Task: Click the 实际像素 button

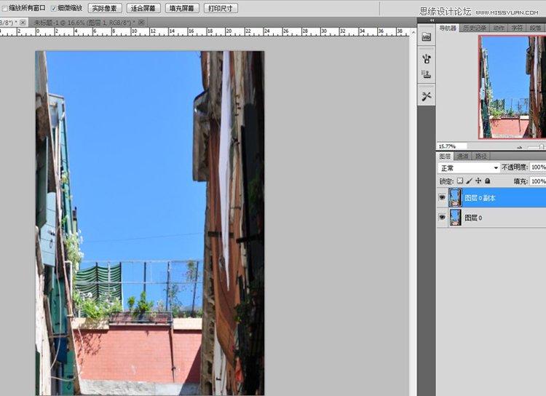Action: 105,8
